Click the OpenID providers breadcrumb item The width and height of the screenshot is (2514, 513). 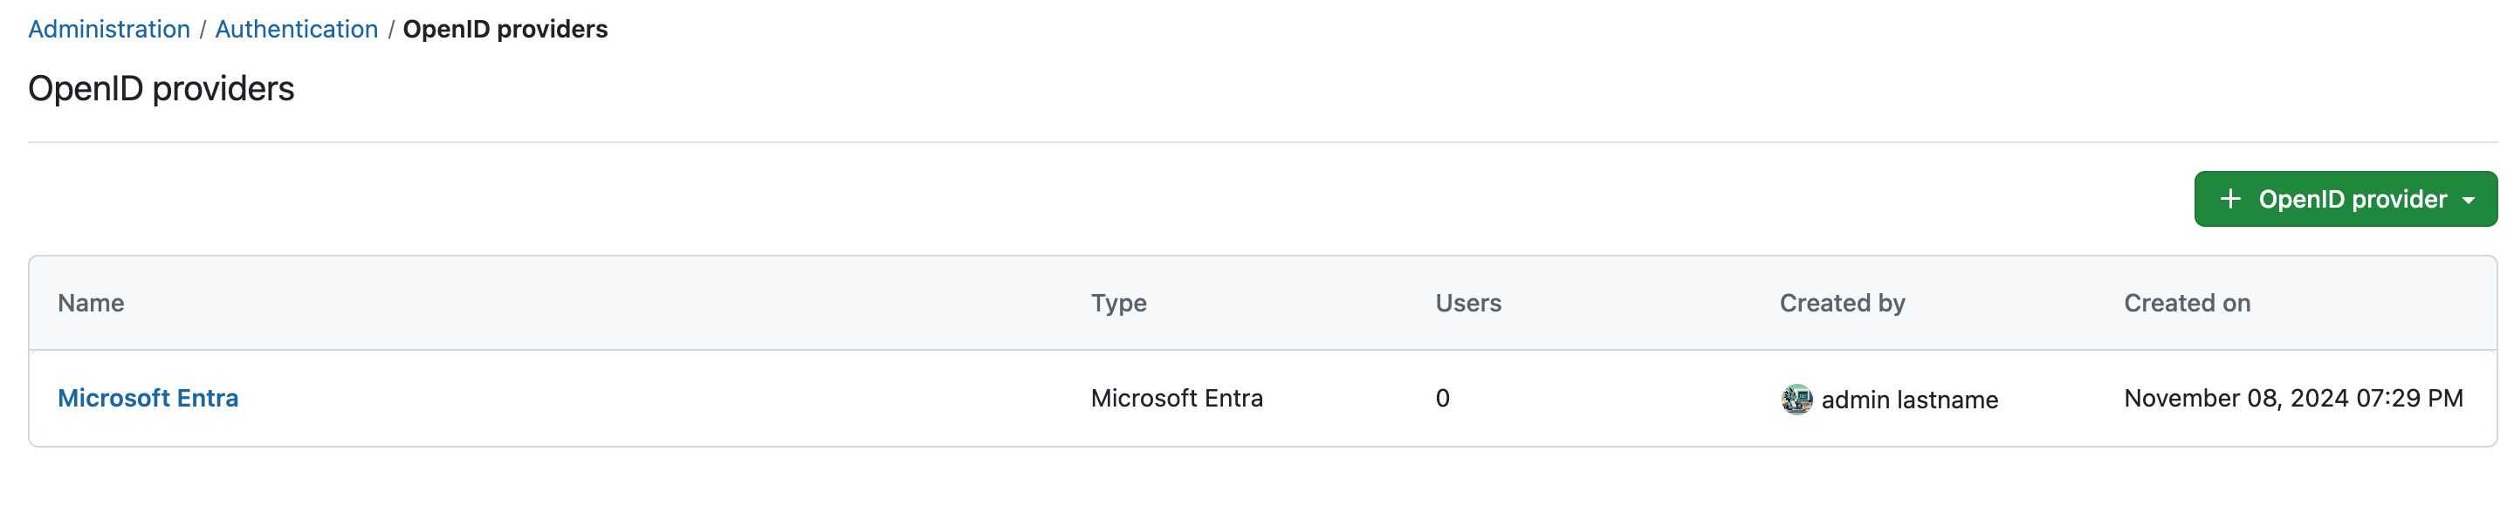click(x=505, y=30)
